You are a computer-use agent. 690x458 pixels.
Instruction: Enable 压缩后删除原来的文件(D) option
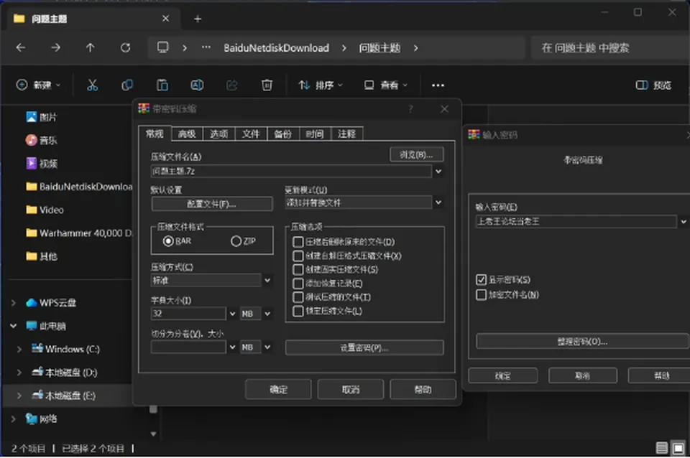pyautogui.click(x=298, y=242)
